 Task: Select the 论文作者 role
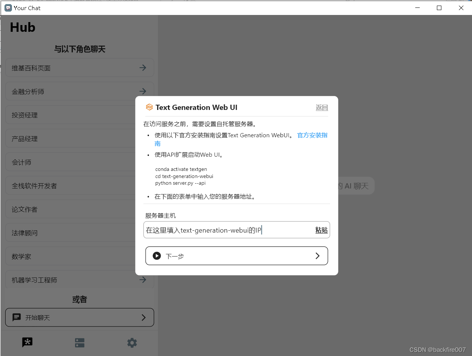80,209
